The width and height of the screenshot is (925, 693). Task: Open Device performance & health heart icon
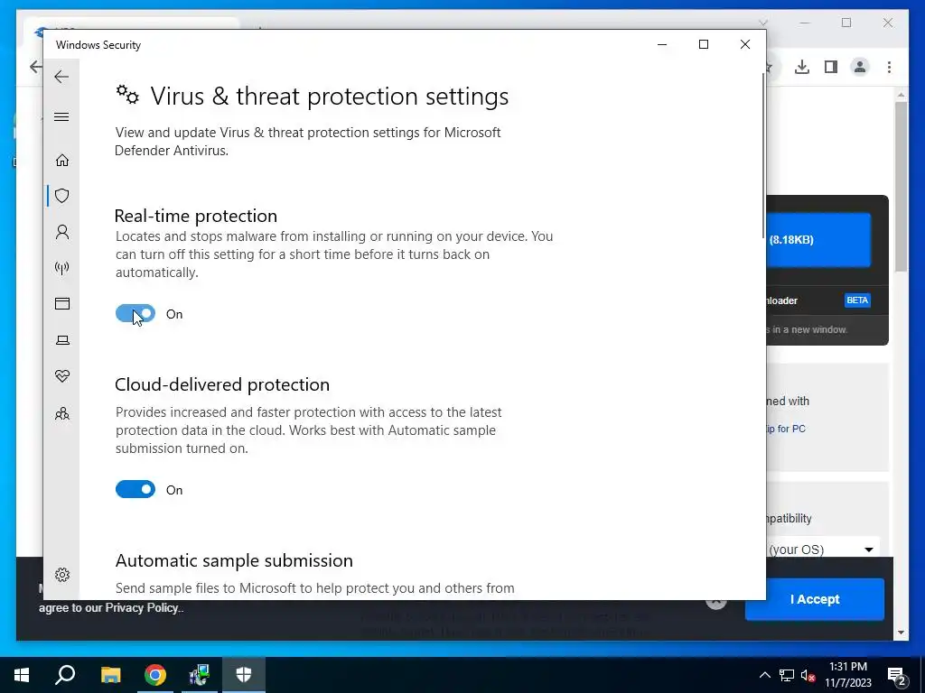(62, 376)
